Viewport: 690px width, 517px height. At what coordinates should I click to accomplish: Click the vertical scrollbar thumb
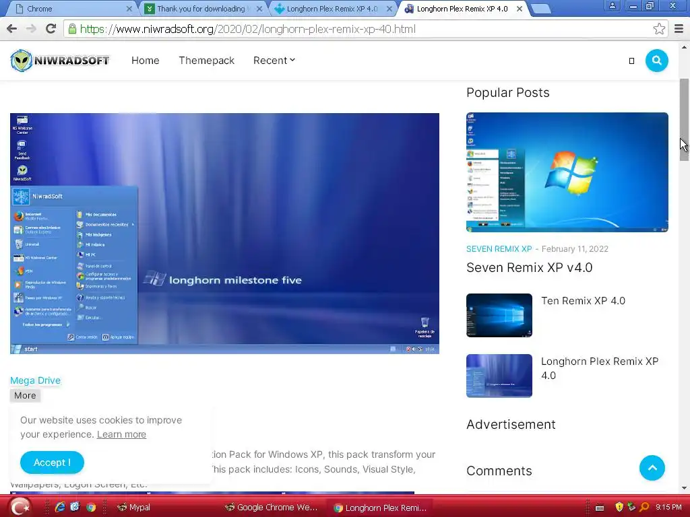coord(684,120)
